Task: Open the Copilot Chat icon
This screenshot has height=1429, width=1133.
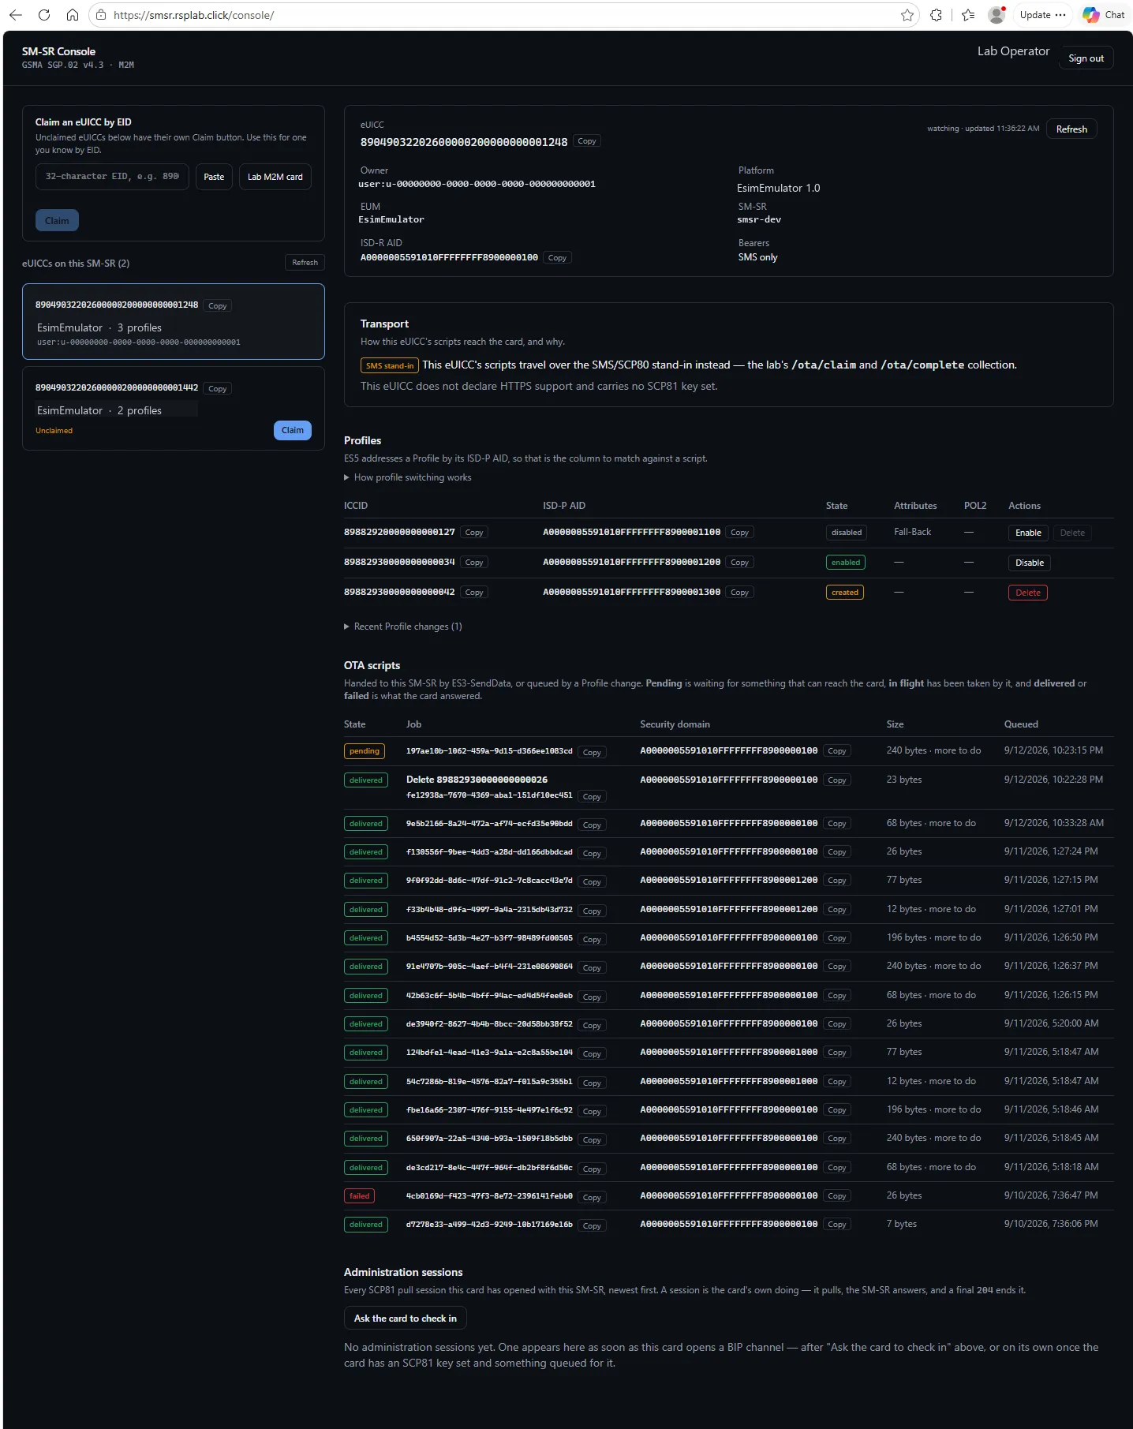Action: point(1104,15)
